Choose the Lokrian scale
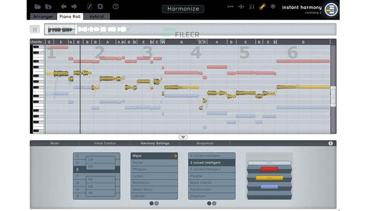Viewport: 365px width, 211px height. [x=154, y=196]
